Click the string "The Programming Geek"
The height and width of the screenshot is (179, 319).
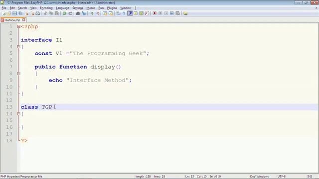[x=108, y=53]
